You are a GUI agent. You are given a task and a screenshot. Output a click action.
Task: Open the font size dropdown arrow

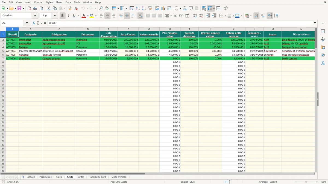point(55,16)
